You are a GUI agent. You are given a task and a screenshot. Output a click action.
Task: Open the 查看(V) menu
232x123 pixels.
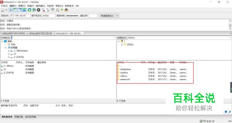[22, 6]
